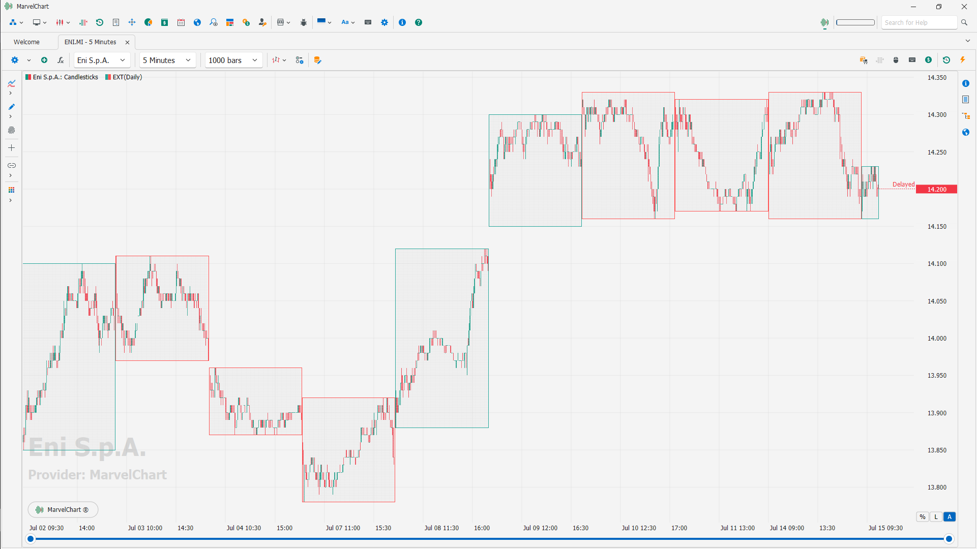Toggle green dollar circle icon in chart toolbar
Image resolution: width=977 pixels, height=549 pixels.
[x=929, y=60]
